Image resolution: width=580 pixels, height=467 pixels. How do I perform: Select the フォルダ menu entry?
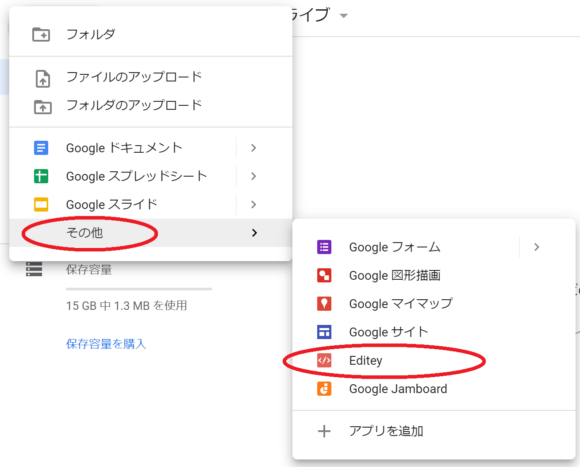[x=151, y=35]
